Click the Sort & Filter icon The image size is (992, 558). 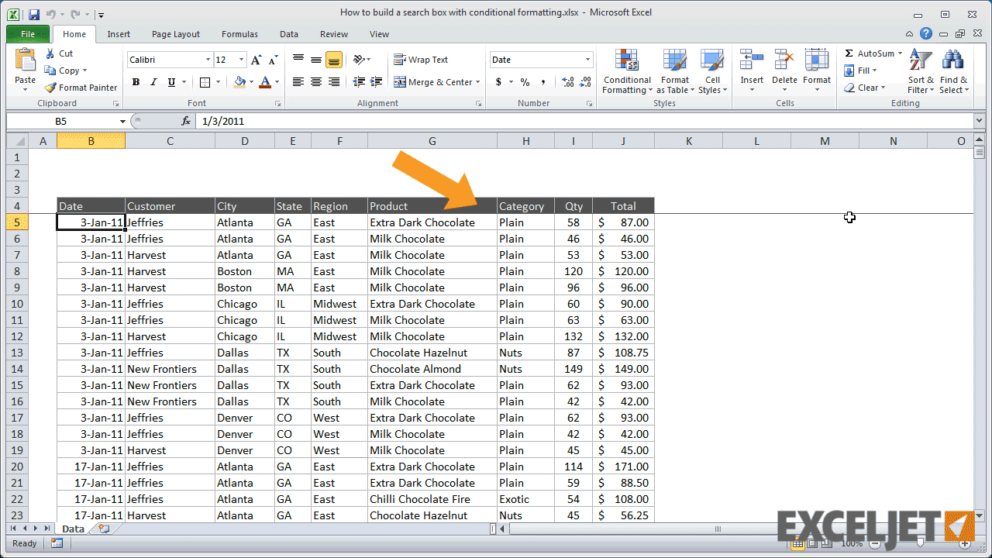click(921, 60)
